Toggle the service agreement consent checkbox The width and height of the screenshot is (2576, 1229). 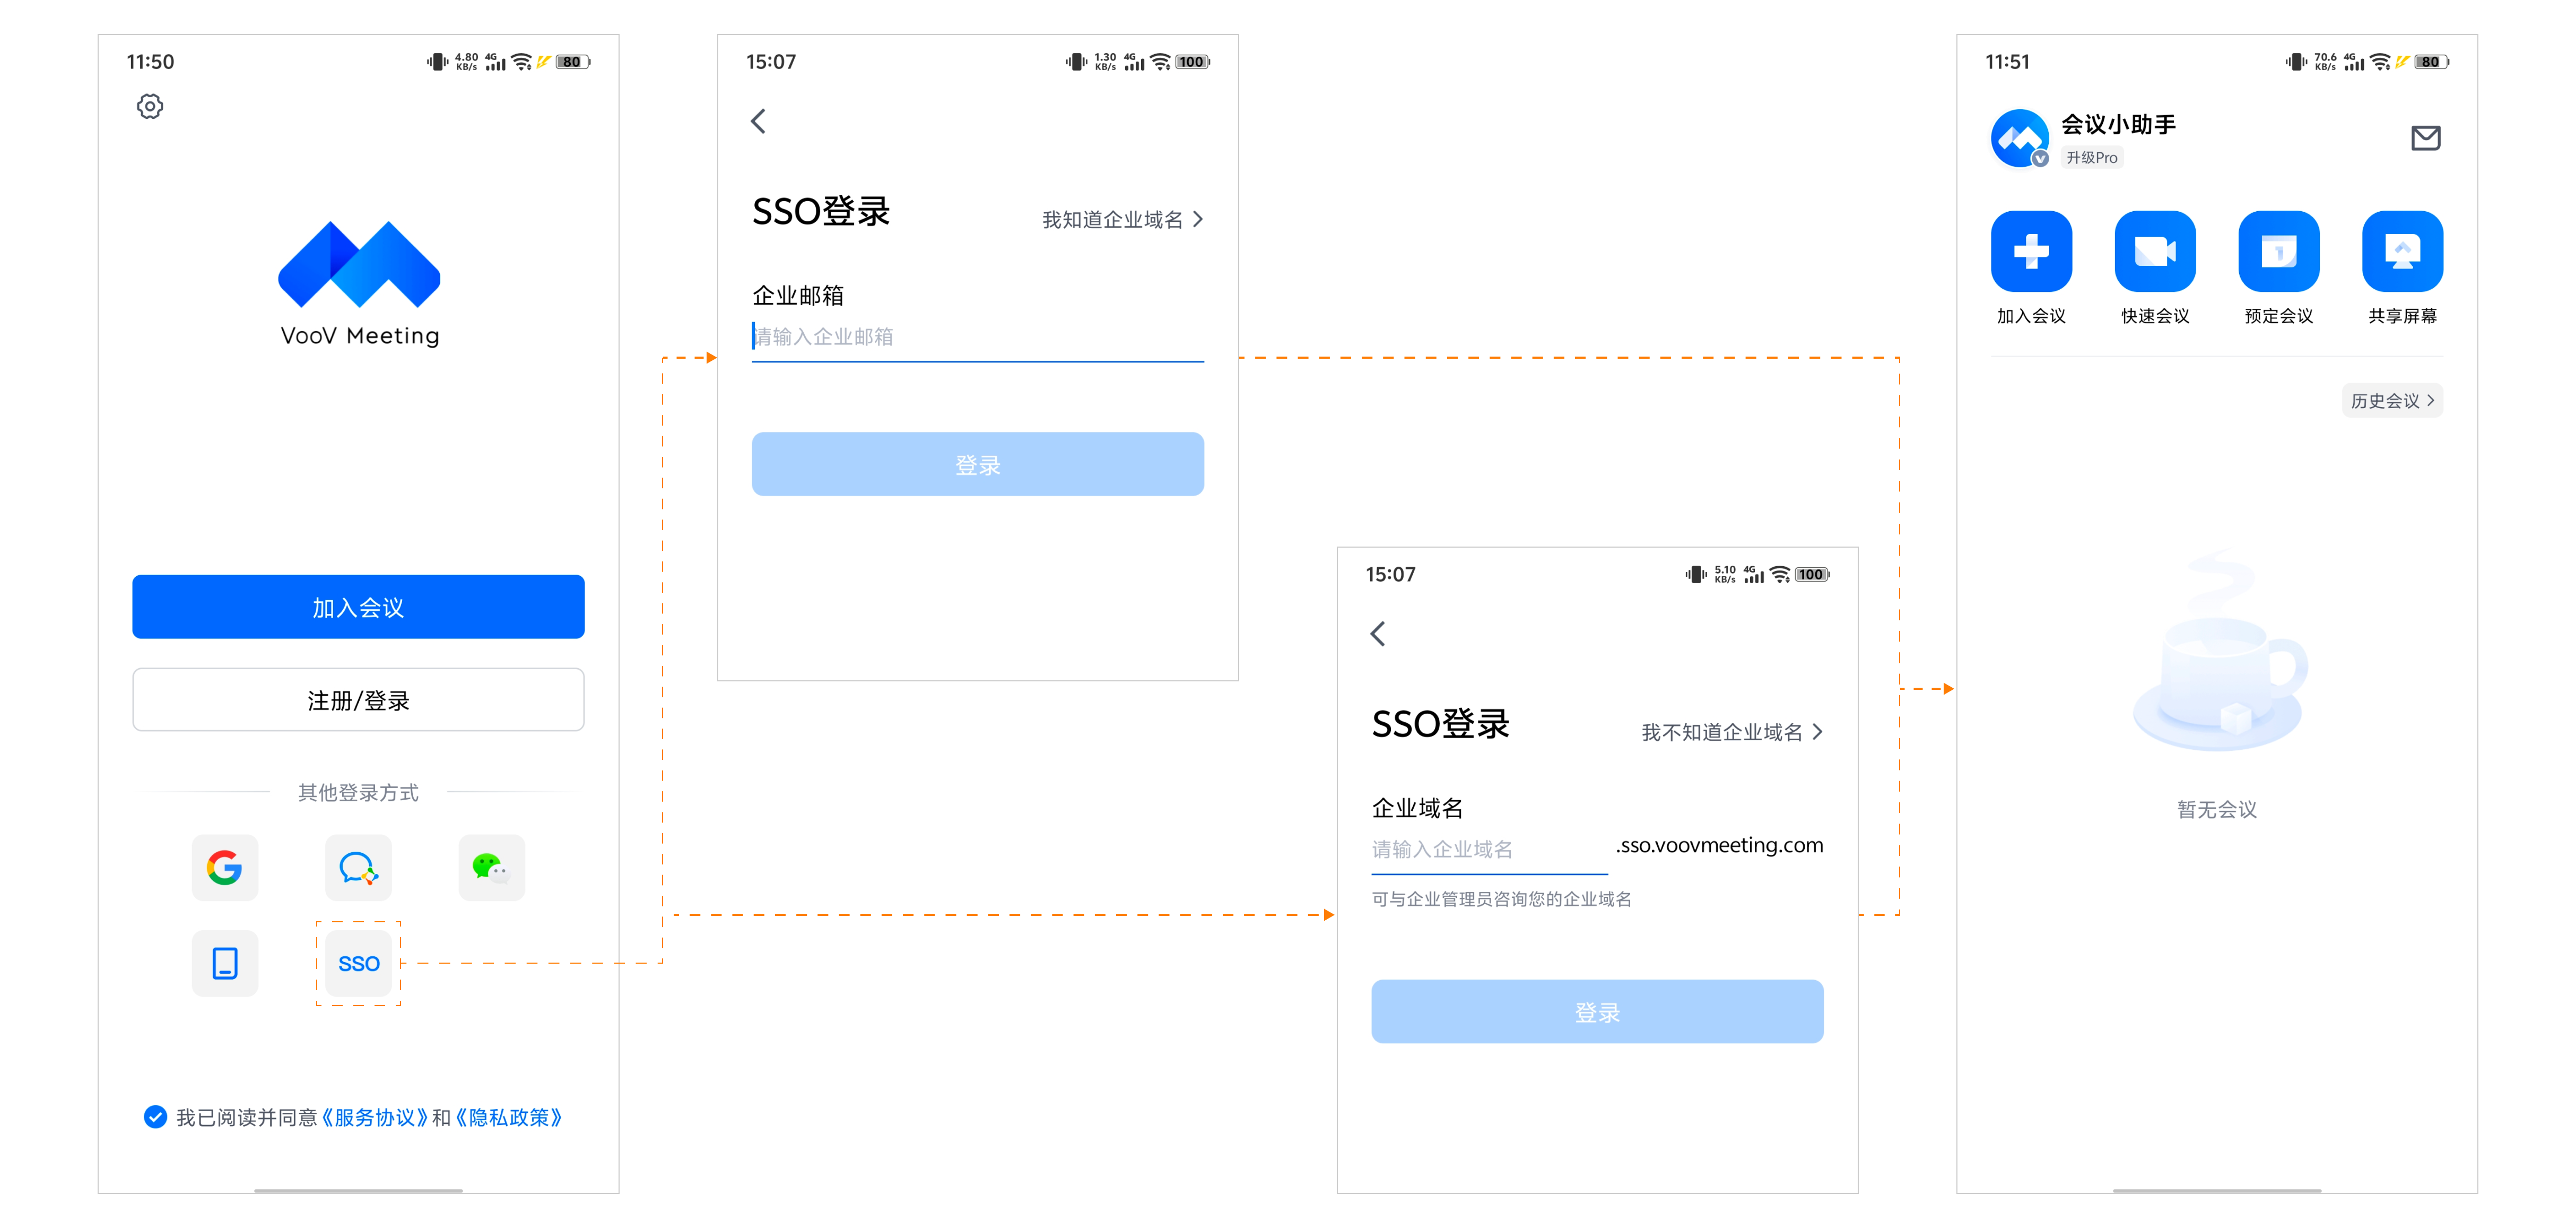click(155, 1116)
